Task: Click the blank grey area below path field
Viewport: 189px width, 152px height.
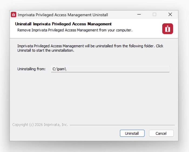Action: [x=93, y=97]
